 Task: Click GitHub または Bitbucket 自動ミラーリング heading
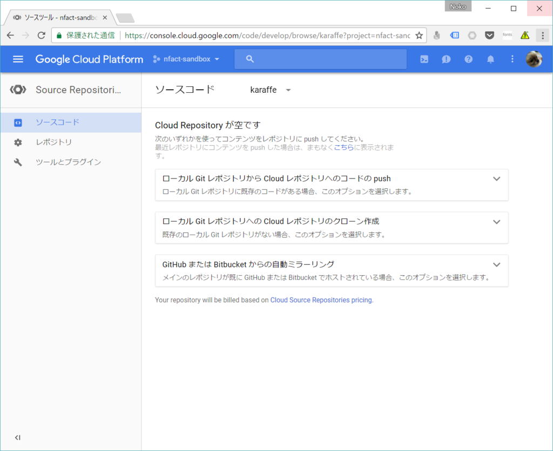tap(248, 264)
